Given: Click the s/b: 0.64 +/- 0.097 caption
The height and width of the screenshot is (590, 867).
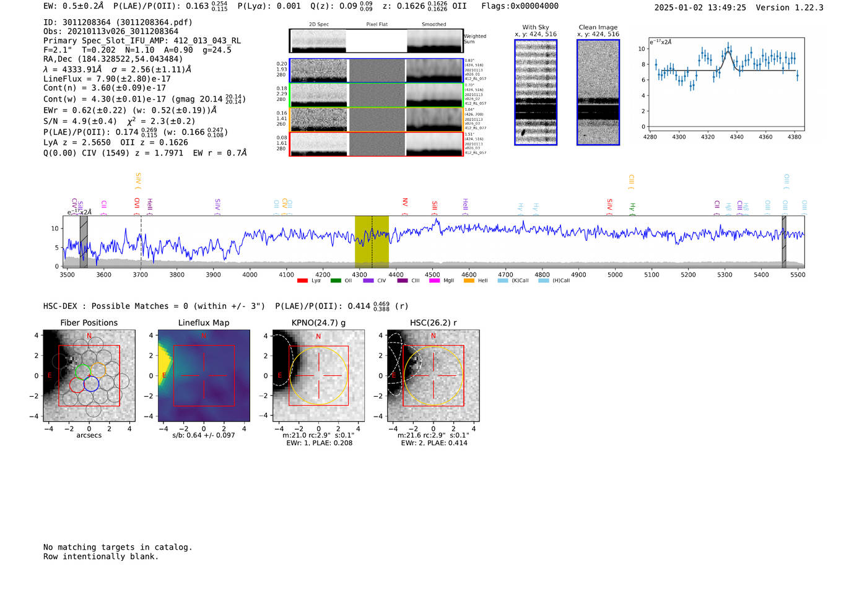Looking at the screenshot, I should (x=204, y=435).
